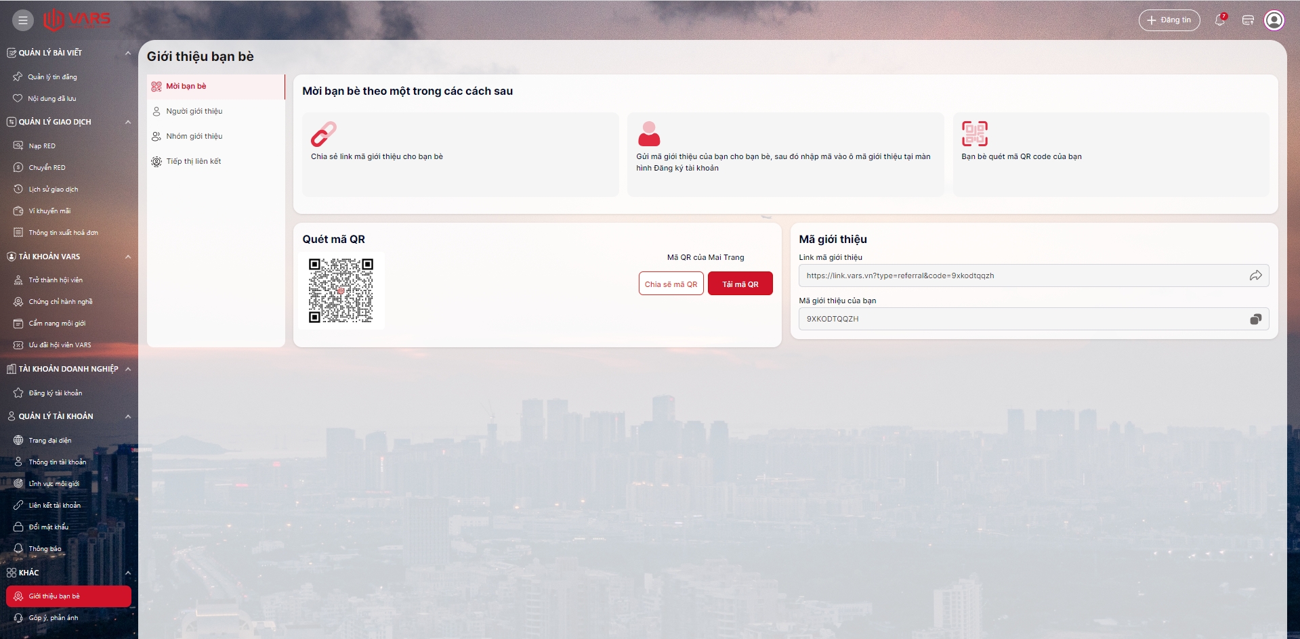Click share arrow icon beside referral link

tap(1255, 276)
